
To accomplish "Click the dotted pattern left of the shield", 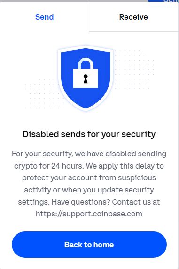I will tap(43, 93).
